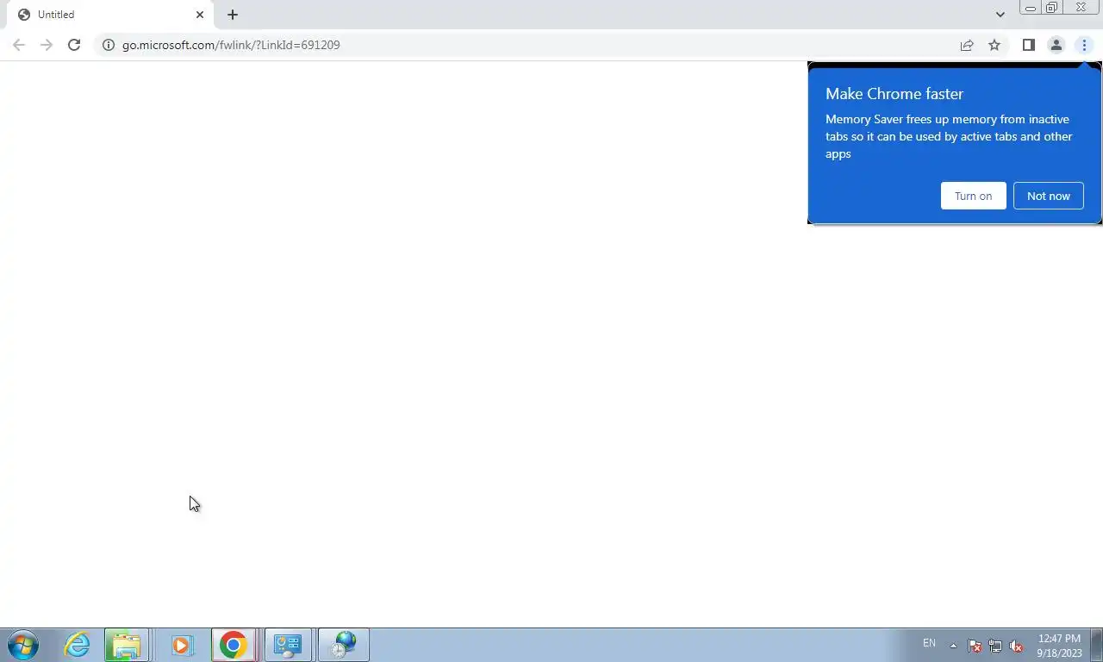This screenshot has height=662, width=1103.
Task: Minimize the Chrome window
Action: (1031, 8)
